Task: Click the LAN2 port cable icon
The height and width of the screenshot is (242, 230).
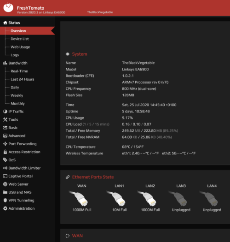Action: (x=147, y=198)
